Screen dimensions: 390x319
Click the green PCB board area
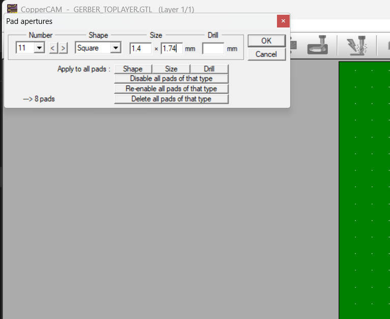click(x=365, y=190)
